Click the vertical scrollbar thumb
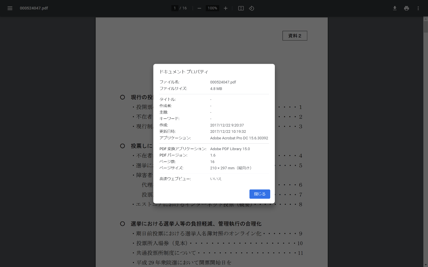 (426, 27)
